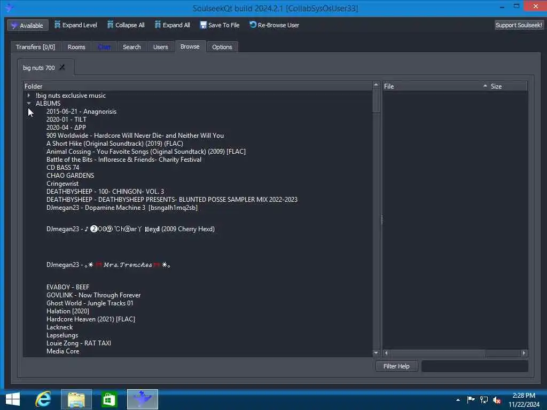Click folder list scroll-down arrow

[x=376, y=353]
